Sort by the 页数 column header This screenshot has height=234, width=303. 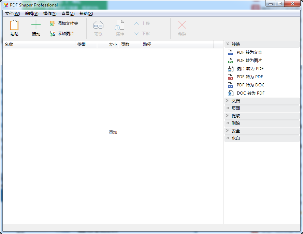130,45
